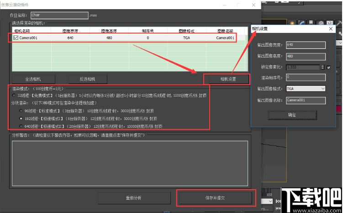Click the 图像名称 column header
This screenshot has height=213, width=343.
pyautogui.click(x=225, y=31)
